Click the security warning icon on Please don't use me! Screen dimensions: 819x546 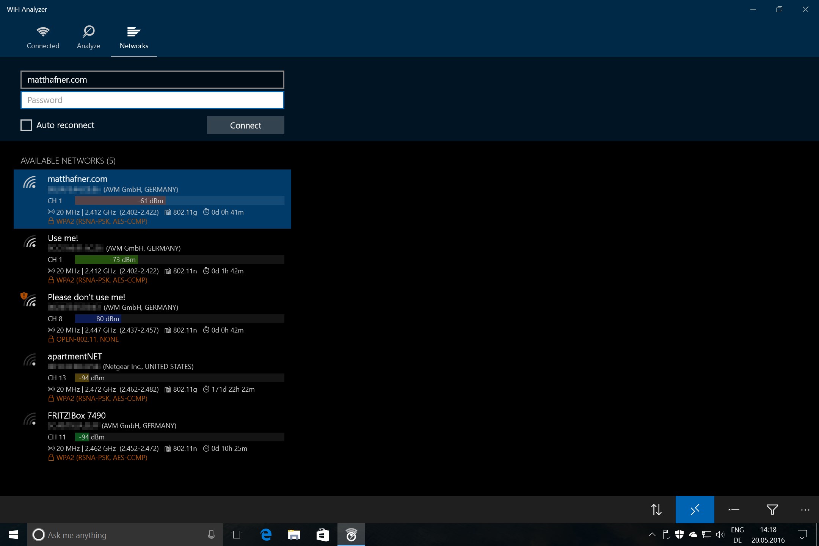point(24,297)
